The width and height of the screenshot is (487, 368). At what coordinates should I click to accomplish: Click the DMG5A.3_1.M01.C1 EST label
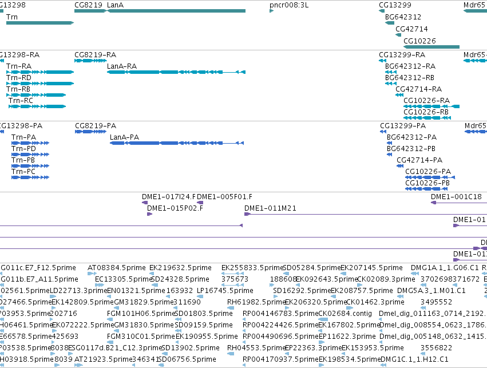(431, 291)
